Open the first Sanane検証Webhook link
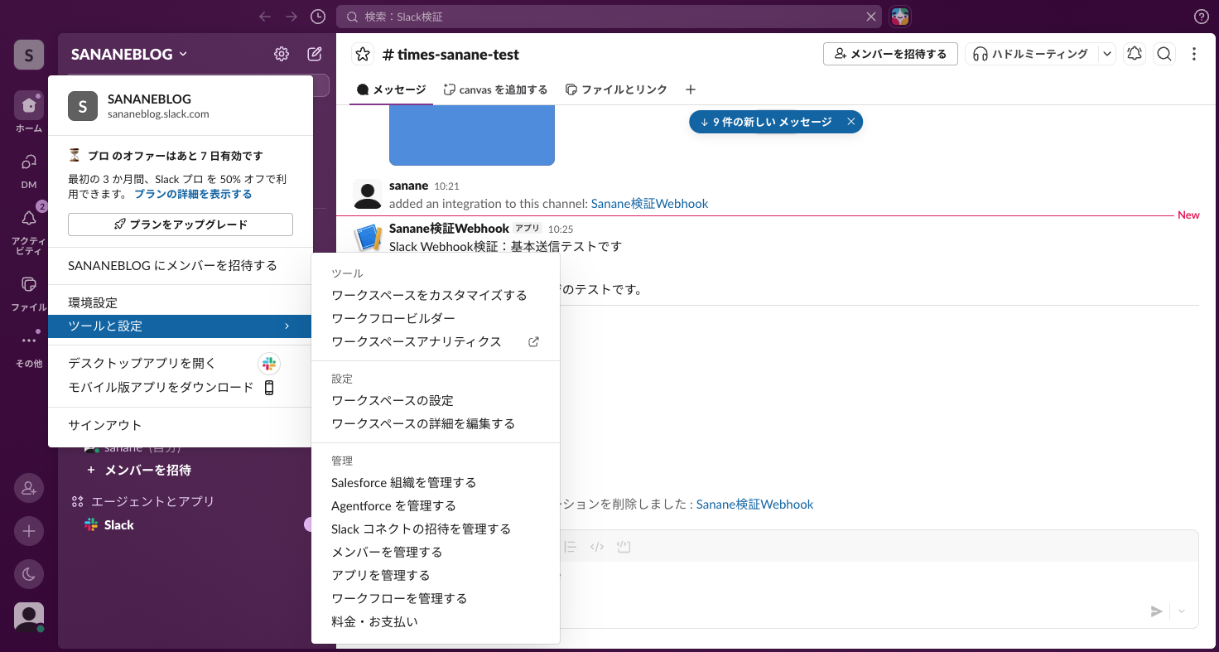 (650, 203)
